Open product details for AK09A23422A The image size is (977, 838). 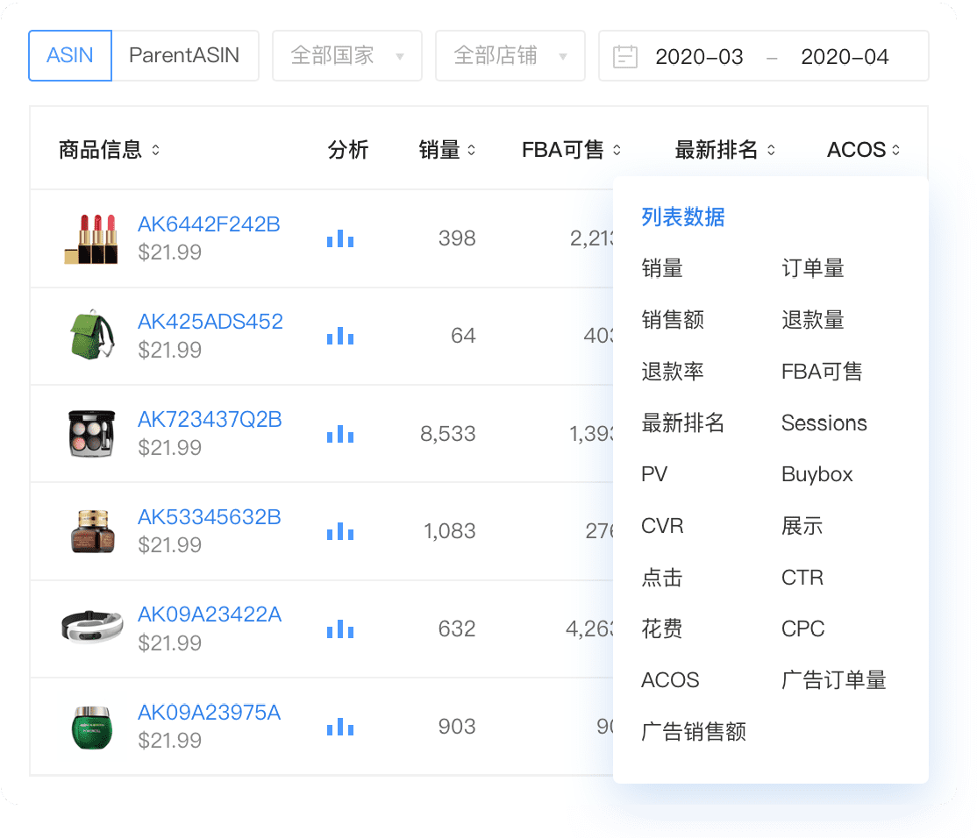tap(210, 614)
